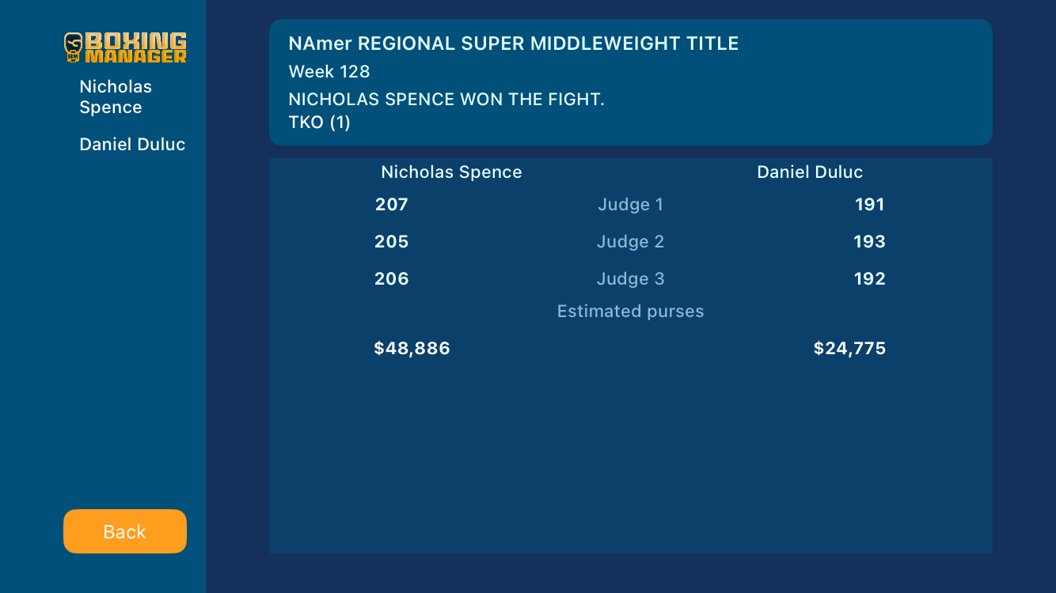Click the Judge 1 label
Screen dimensions: 1056x593
630,205
